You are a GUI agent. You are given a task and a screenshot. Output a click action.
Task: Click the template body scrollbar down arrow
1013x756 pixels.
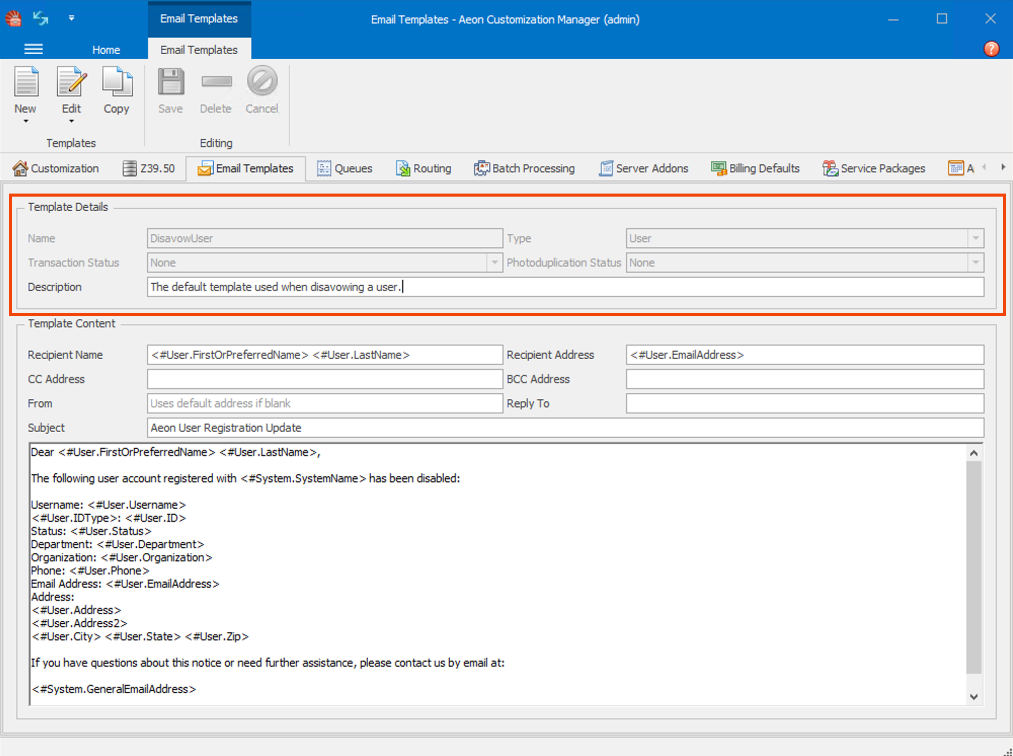click(973, 696)
